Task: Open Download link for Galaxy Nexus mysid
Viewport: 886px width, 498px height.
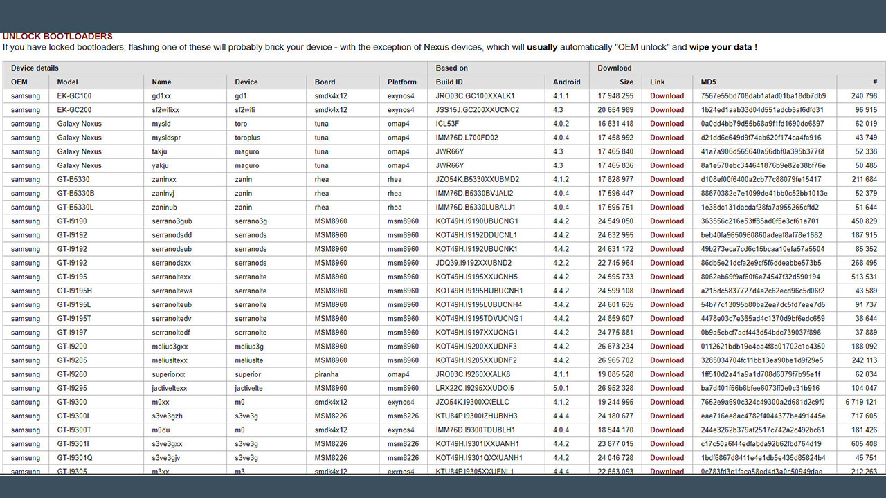Action: [x=667, y=124]
